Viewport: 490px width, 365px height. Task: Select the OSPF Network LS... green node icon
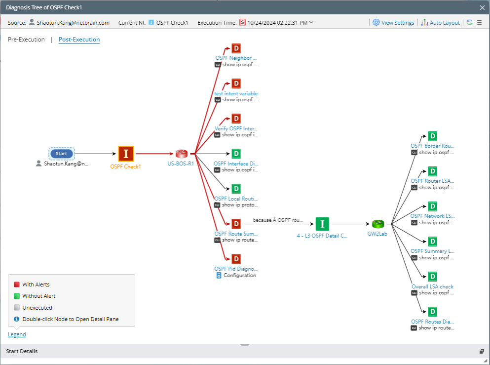pos(432,206)
